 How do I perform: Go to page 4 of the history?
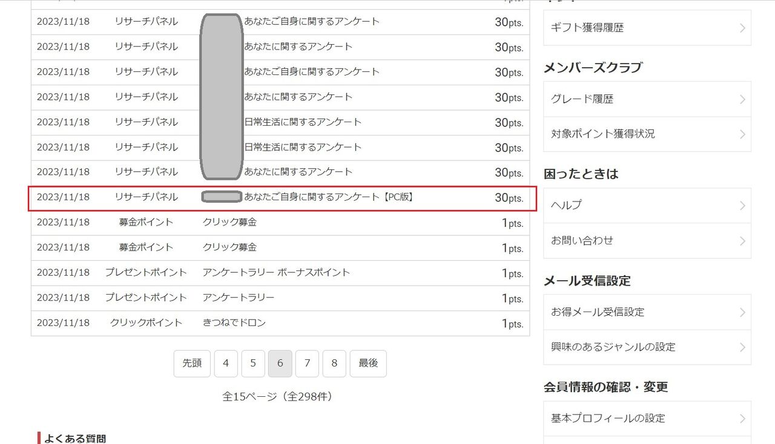(x=226, y=364)
